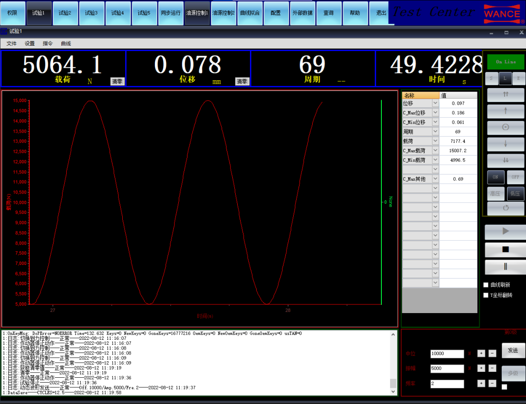Click the fast move up double-arrow button
The image size is (526, 404).
tap(506, 94)
